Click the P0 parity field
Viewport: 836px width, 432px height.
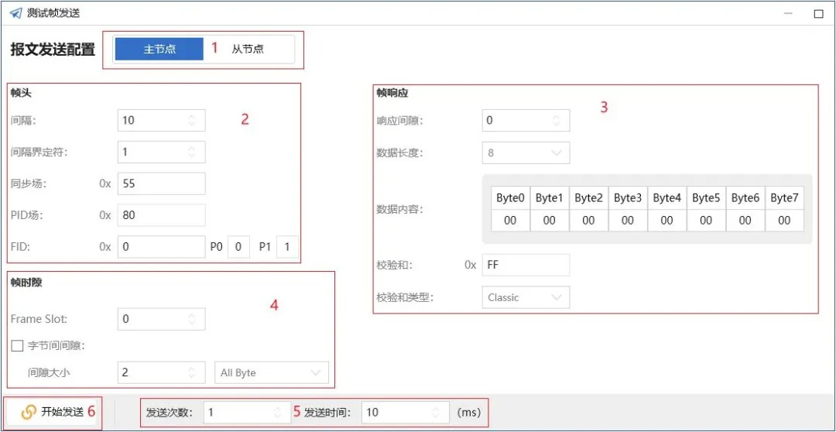pyautogui.click(x=238, y=247)
